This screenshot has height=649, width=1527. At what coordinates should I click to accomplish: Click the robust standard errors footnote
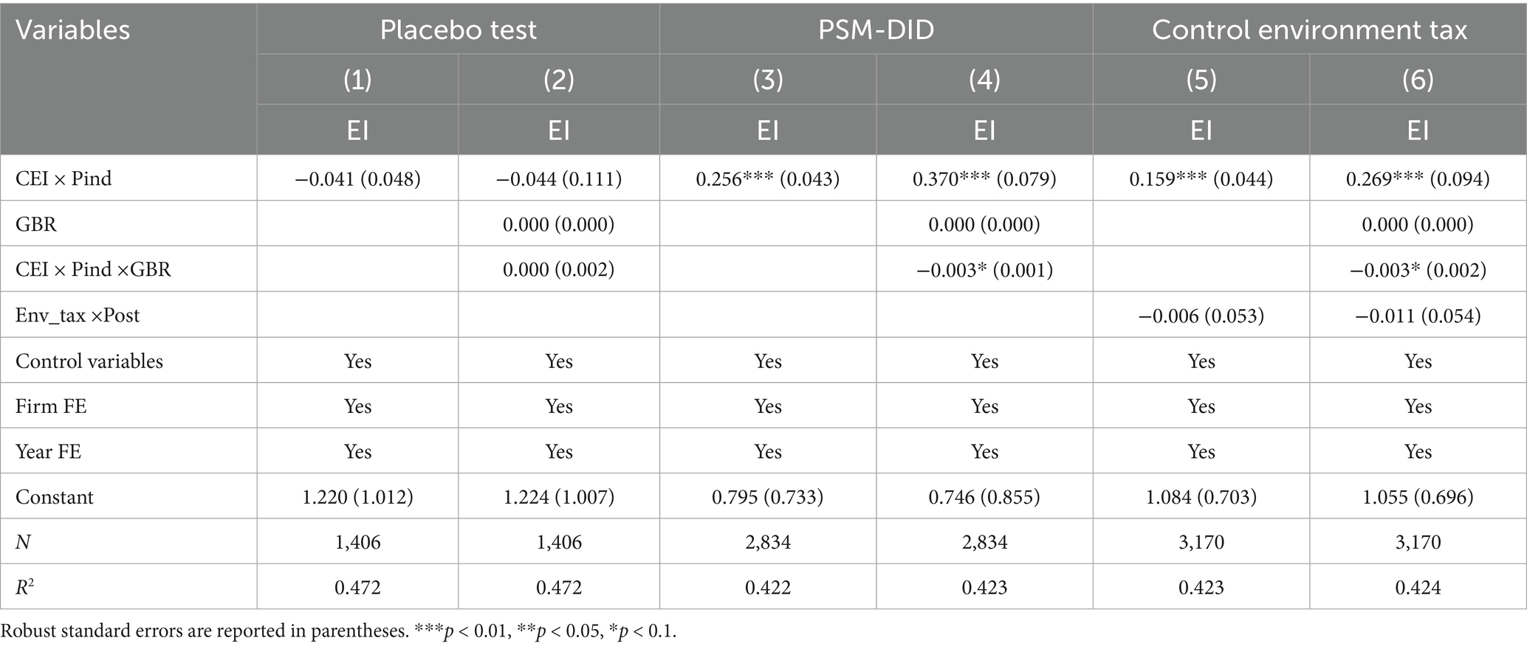pyautogui.click(x=338, y=631)
